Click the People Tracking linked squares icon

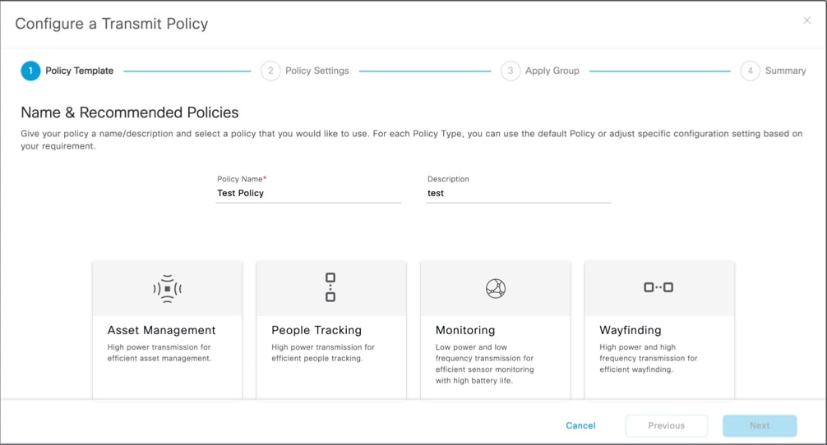[x=330, y=287]
